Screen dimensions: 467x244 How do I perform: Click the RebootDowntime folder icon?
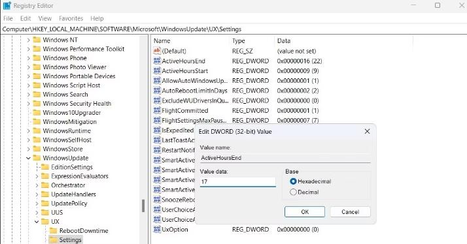pos(54,231)
